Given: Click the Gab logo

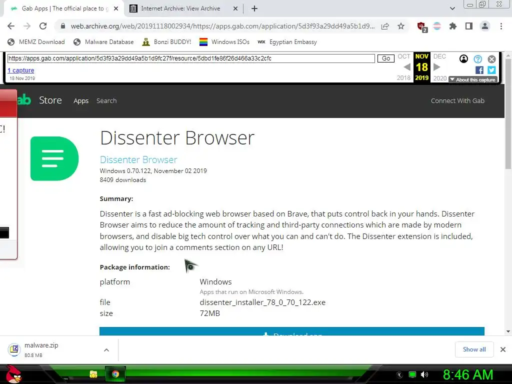Looking at the screenshot, I should click(x=24, y=100).
